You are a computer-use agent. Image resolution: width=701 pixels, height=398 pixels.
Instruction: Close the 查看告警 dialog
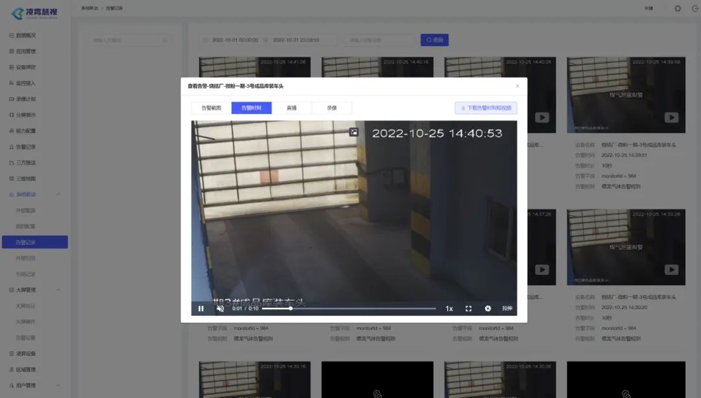coord(518,86)
